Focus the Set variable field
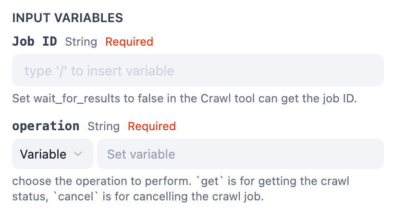This screenshot has width=394, height=222. pos(240,154)
